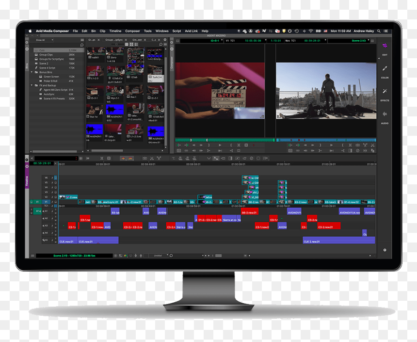Screen dimensions: 417x342
Task: Switch to Groups ..iptSync bin tab
Action: tap(114, 40)
